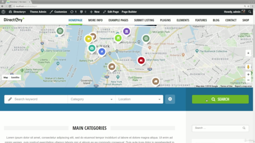
Task: Open advanced search gear settings
Action: [x=170, y=99]
